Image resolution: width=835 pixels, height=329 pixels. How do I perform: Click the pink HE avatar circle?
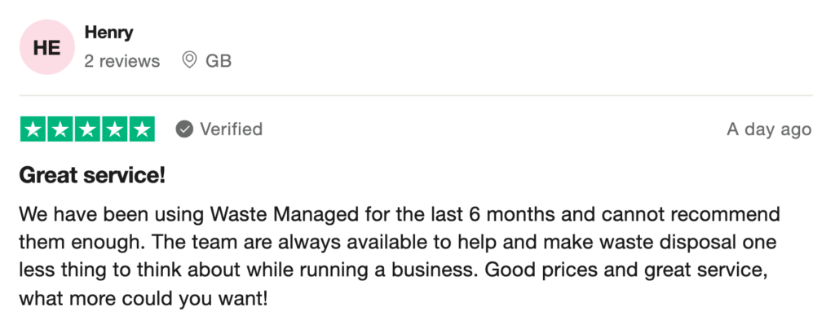(46, 47)
